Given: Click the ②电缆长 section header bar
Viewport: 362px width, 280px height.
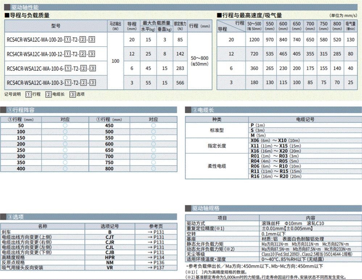Looking at the screenshot, I should tap(273, 110).
